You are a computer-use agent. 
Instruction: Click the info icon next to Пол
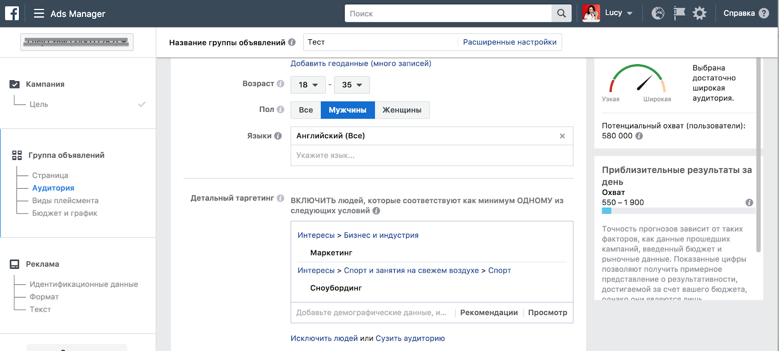[280, 109]
